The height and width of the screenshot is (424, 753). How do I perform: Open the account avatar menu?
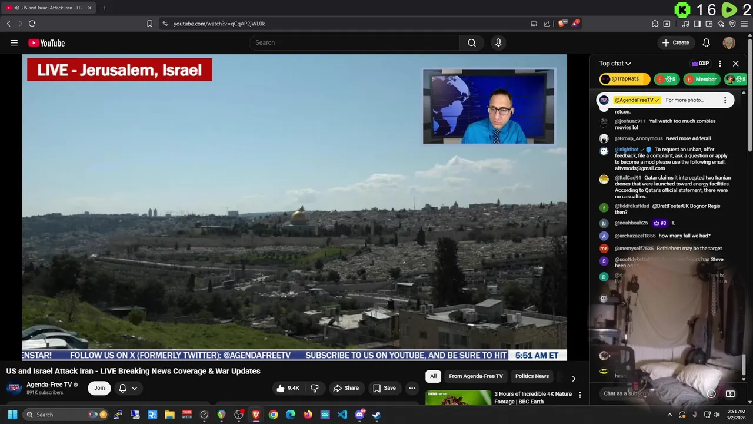(x=729, y=42)
